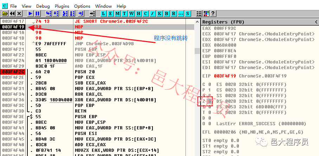
Task: Select the ESP register value 008FF8E4
Action: (225, 51)
